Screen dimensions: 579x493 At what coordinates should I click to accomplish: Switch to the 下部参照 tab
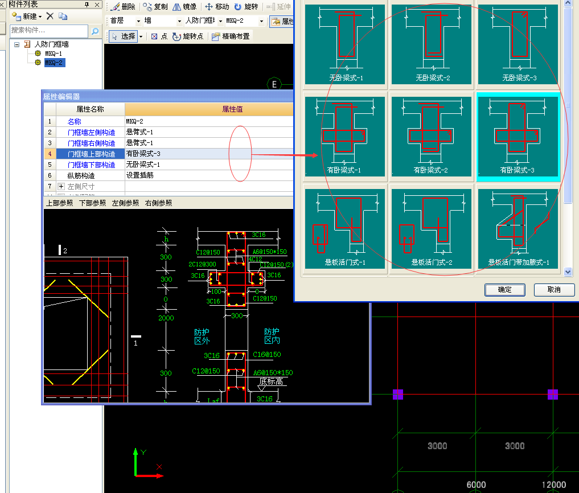coord(92,203)
